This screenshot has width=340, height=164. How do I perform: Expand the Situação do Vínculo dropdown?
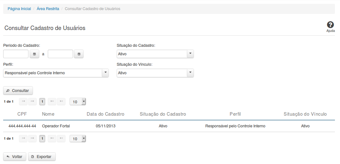pyautogui.click(x=190, y=73)
